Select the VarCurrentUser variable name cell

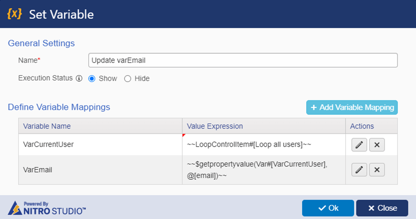(100, 144)
